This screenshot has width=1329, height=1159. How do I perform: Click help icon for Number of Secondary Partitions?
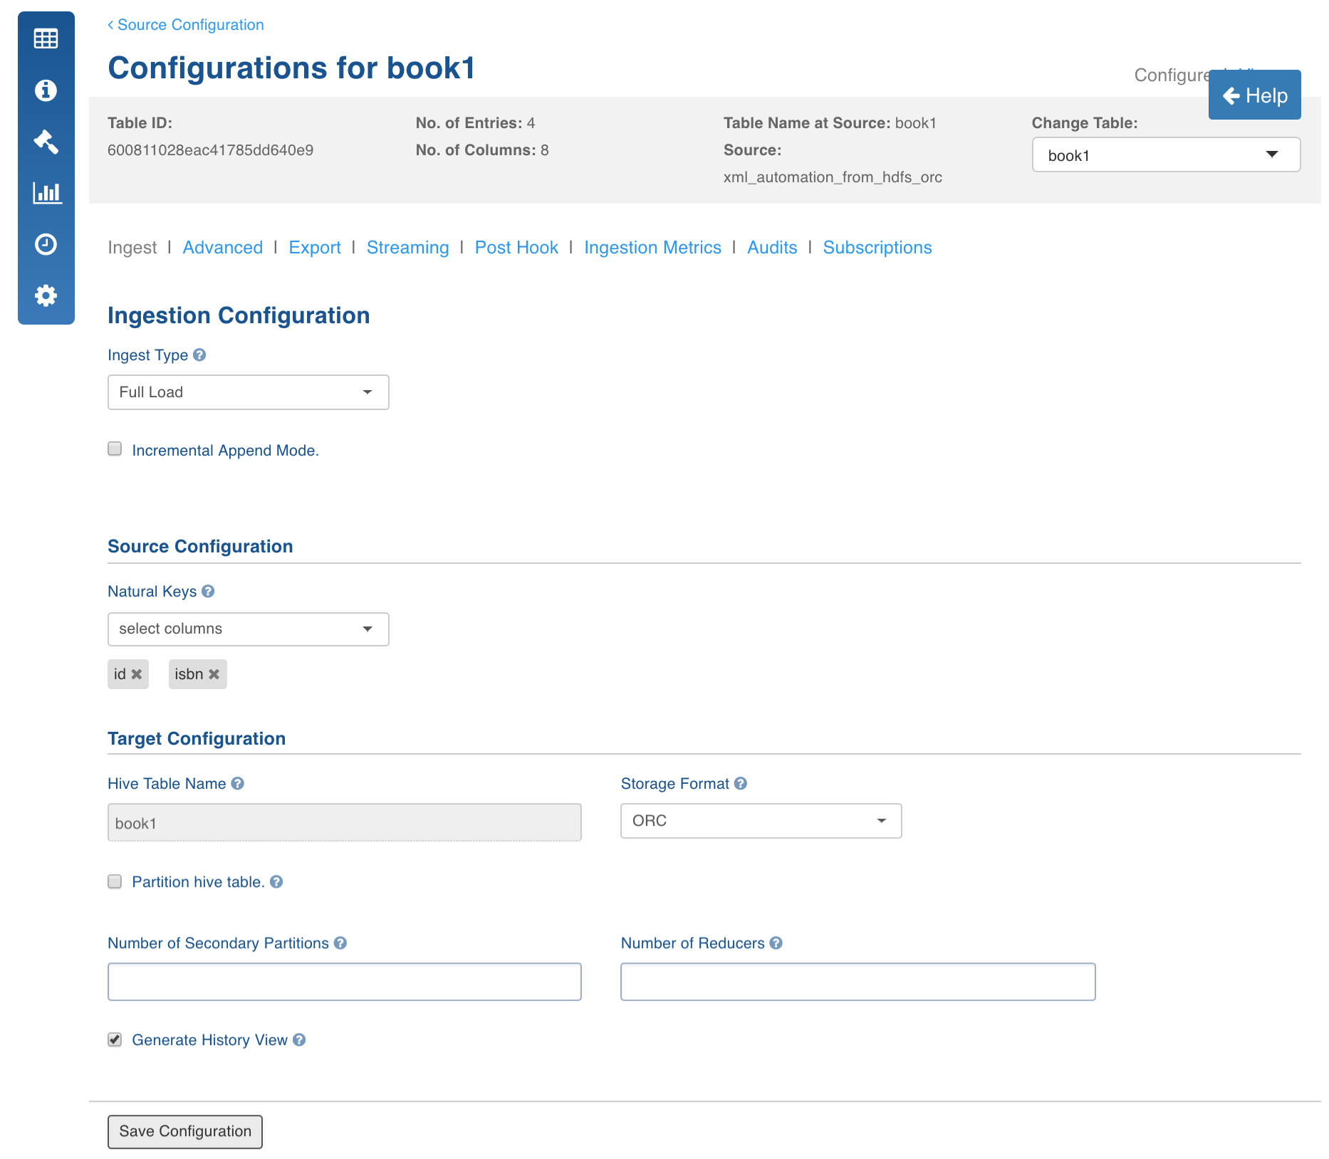pyautogui.click(x=340, y=943)
